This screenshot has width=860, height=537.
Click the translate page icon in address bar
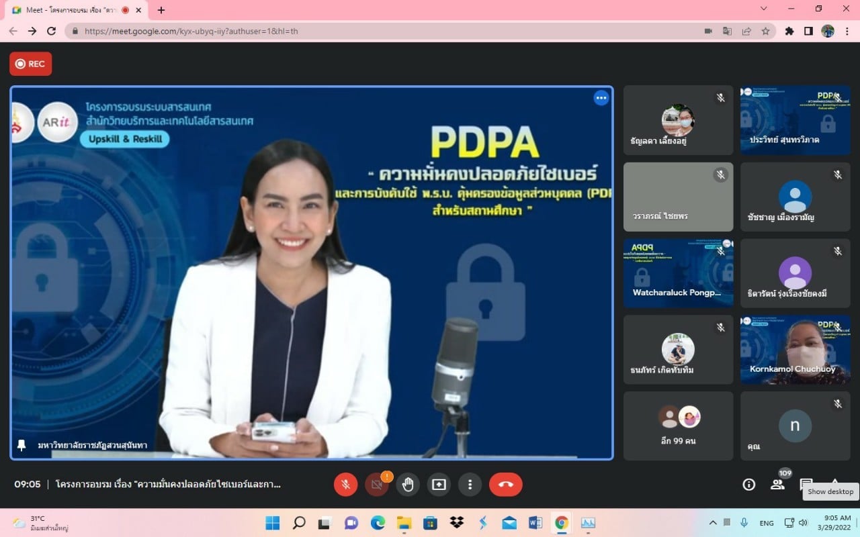tap(727, 31)
